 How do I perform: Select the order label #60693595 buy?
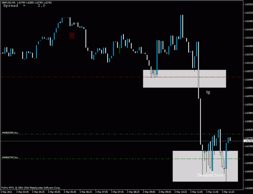pos(10,133)
